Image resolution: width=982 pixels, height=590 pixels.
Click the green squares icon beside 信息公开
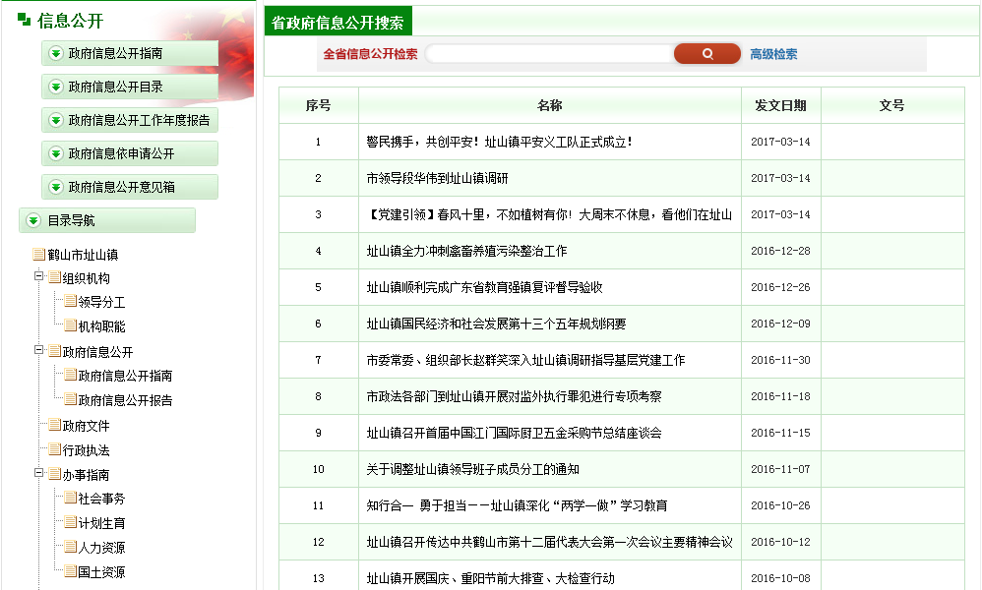(x=25, y=20)
